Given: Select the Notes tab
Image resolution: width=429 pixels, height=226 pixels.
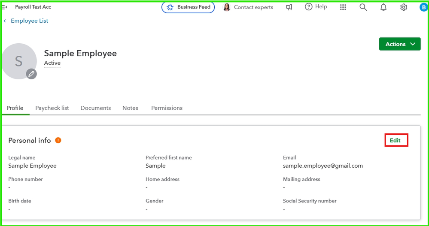Looking at the screenshot, I should pos(130,108).
